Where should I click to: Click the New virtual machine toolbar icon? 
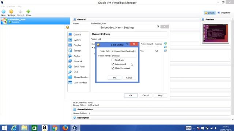point(3,13)
